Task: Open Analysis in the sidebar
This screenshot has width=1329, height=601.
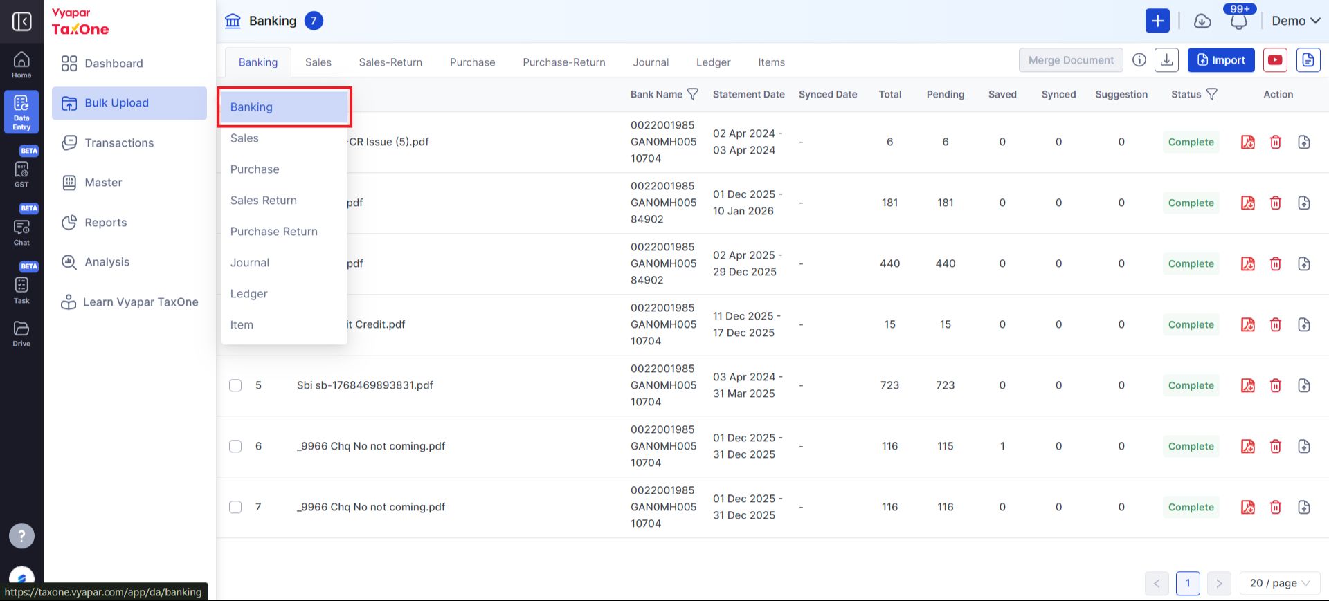Action: pos(129,262)
